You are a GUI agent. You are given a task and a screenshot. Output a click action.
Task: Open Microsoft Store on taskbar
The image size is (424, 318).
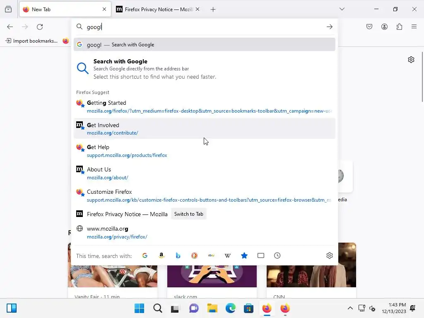(x=248, y=308)
